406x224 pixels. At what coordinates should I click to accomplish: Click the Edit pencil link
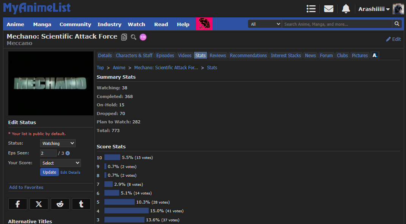(393, 39)
